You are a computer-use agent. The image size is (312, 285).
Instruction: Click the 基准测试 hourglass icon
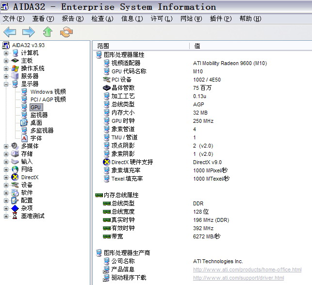pyautogui.click(x=15, y=216)
